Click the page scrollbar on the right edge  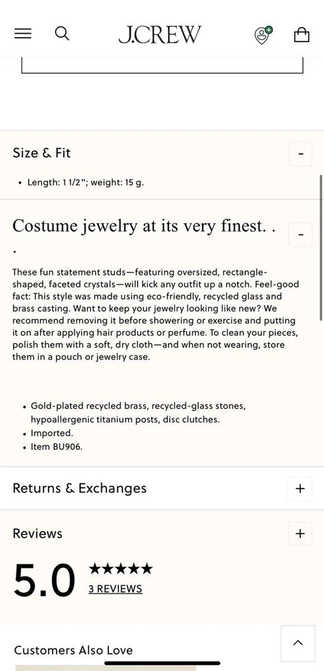[321, 247]
